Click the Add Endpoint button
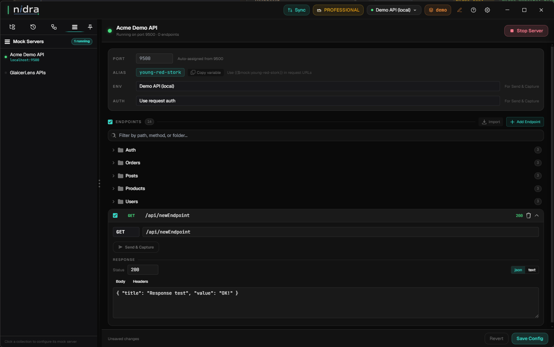The image size is (554, 347). coord(525,122)
